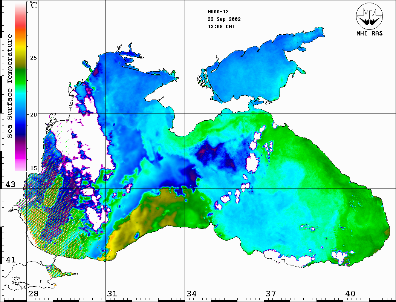Select the "NOAA-12" satellite label

[218, 12]
